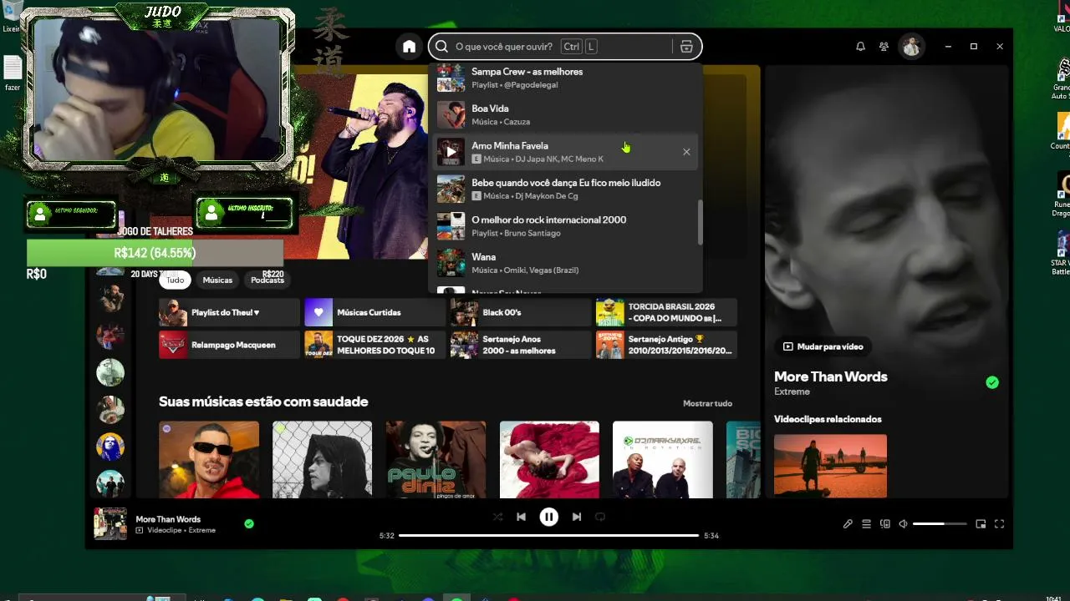Go to Spotify Home with the house icon
Screen dimensions: 1070x601
pyautogui.click(x=409, y=47)
